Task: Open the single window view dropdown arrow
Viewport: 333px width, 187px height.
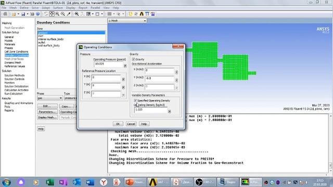Action: (102, 14)
